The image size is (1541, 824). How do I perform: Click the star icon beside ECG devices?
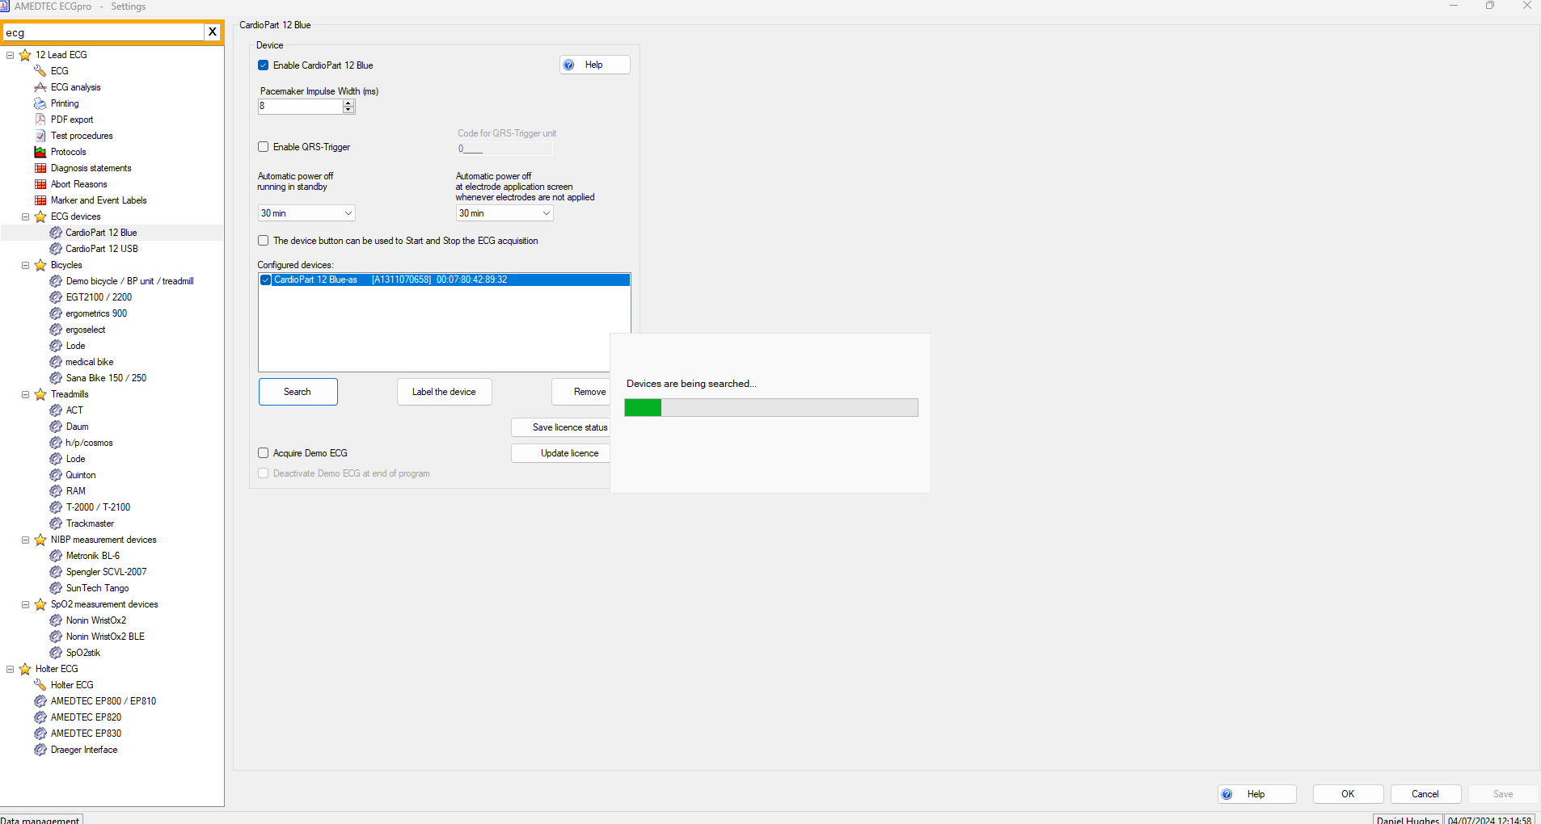click(x=40, y=217)
